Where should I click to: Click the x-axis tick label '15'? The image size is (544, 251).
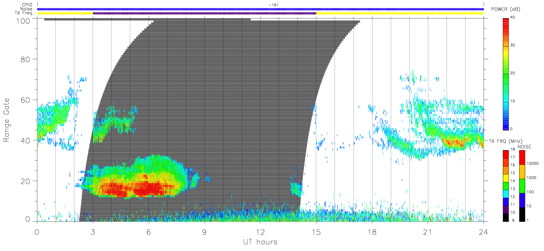[x=316, y=232]
